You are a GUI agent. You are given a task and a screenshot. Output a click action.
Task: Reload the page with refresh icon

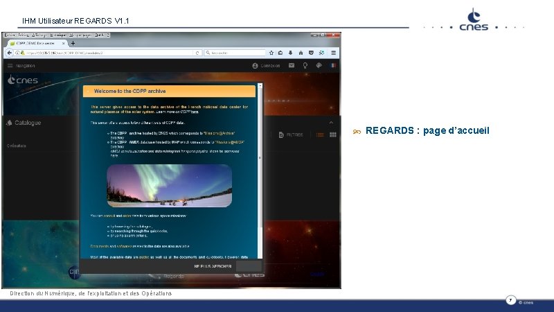coord(197,53)
